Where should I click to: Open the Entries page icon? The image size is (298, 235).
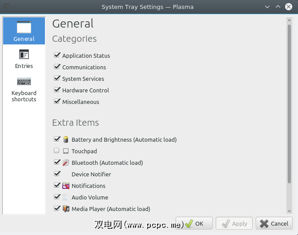click(24, 55)
